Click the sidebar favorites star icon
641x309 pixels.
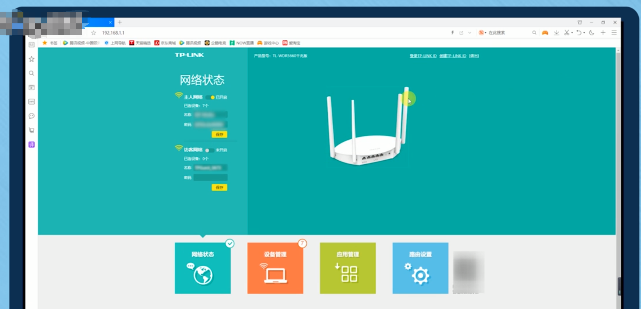point(32,59)
